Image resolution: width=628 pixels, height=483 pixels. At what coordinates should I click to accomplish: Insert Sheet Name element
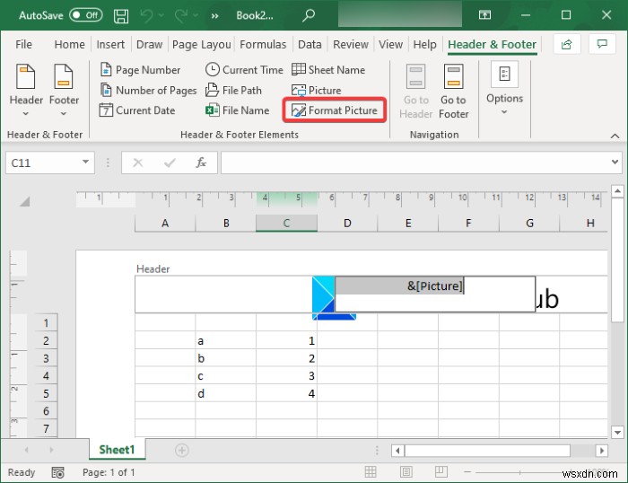(328, 70)
